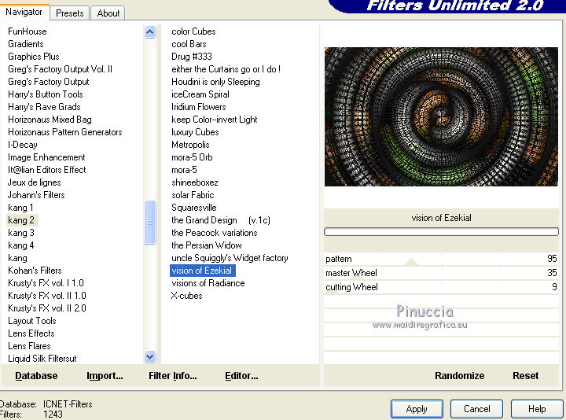
Task: Select the cool Bars filter
Action: tap(189, 44)
